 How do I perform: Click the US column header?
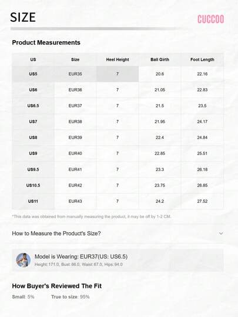click(33, 59)
